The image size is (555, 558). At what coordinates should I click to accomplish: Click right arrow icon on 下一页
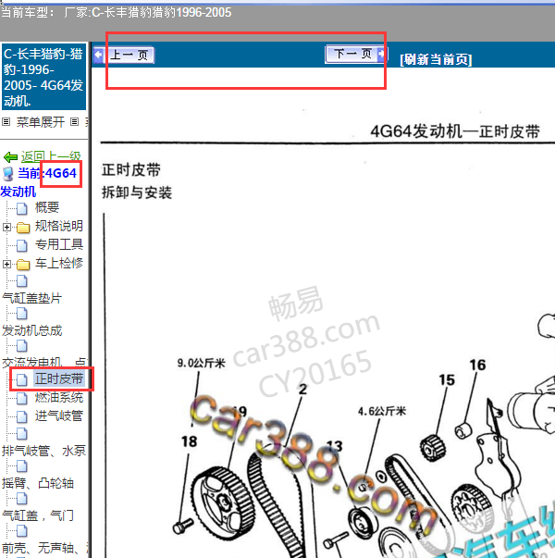pyautogui.click(x=381, y=54)
